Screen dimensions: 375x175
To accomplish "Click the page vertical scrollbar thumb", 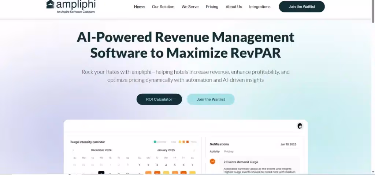I will [373, 11].
